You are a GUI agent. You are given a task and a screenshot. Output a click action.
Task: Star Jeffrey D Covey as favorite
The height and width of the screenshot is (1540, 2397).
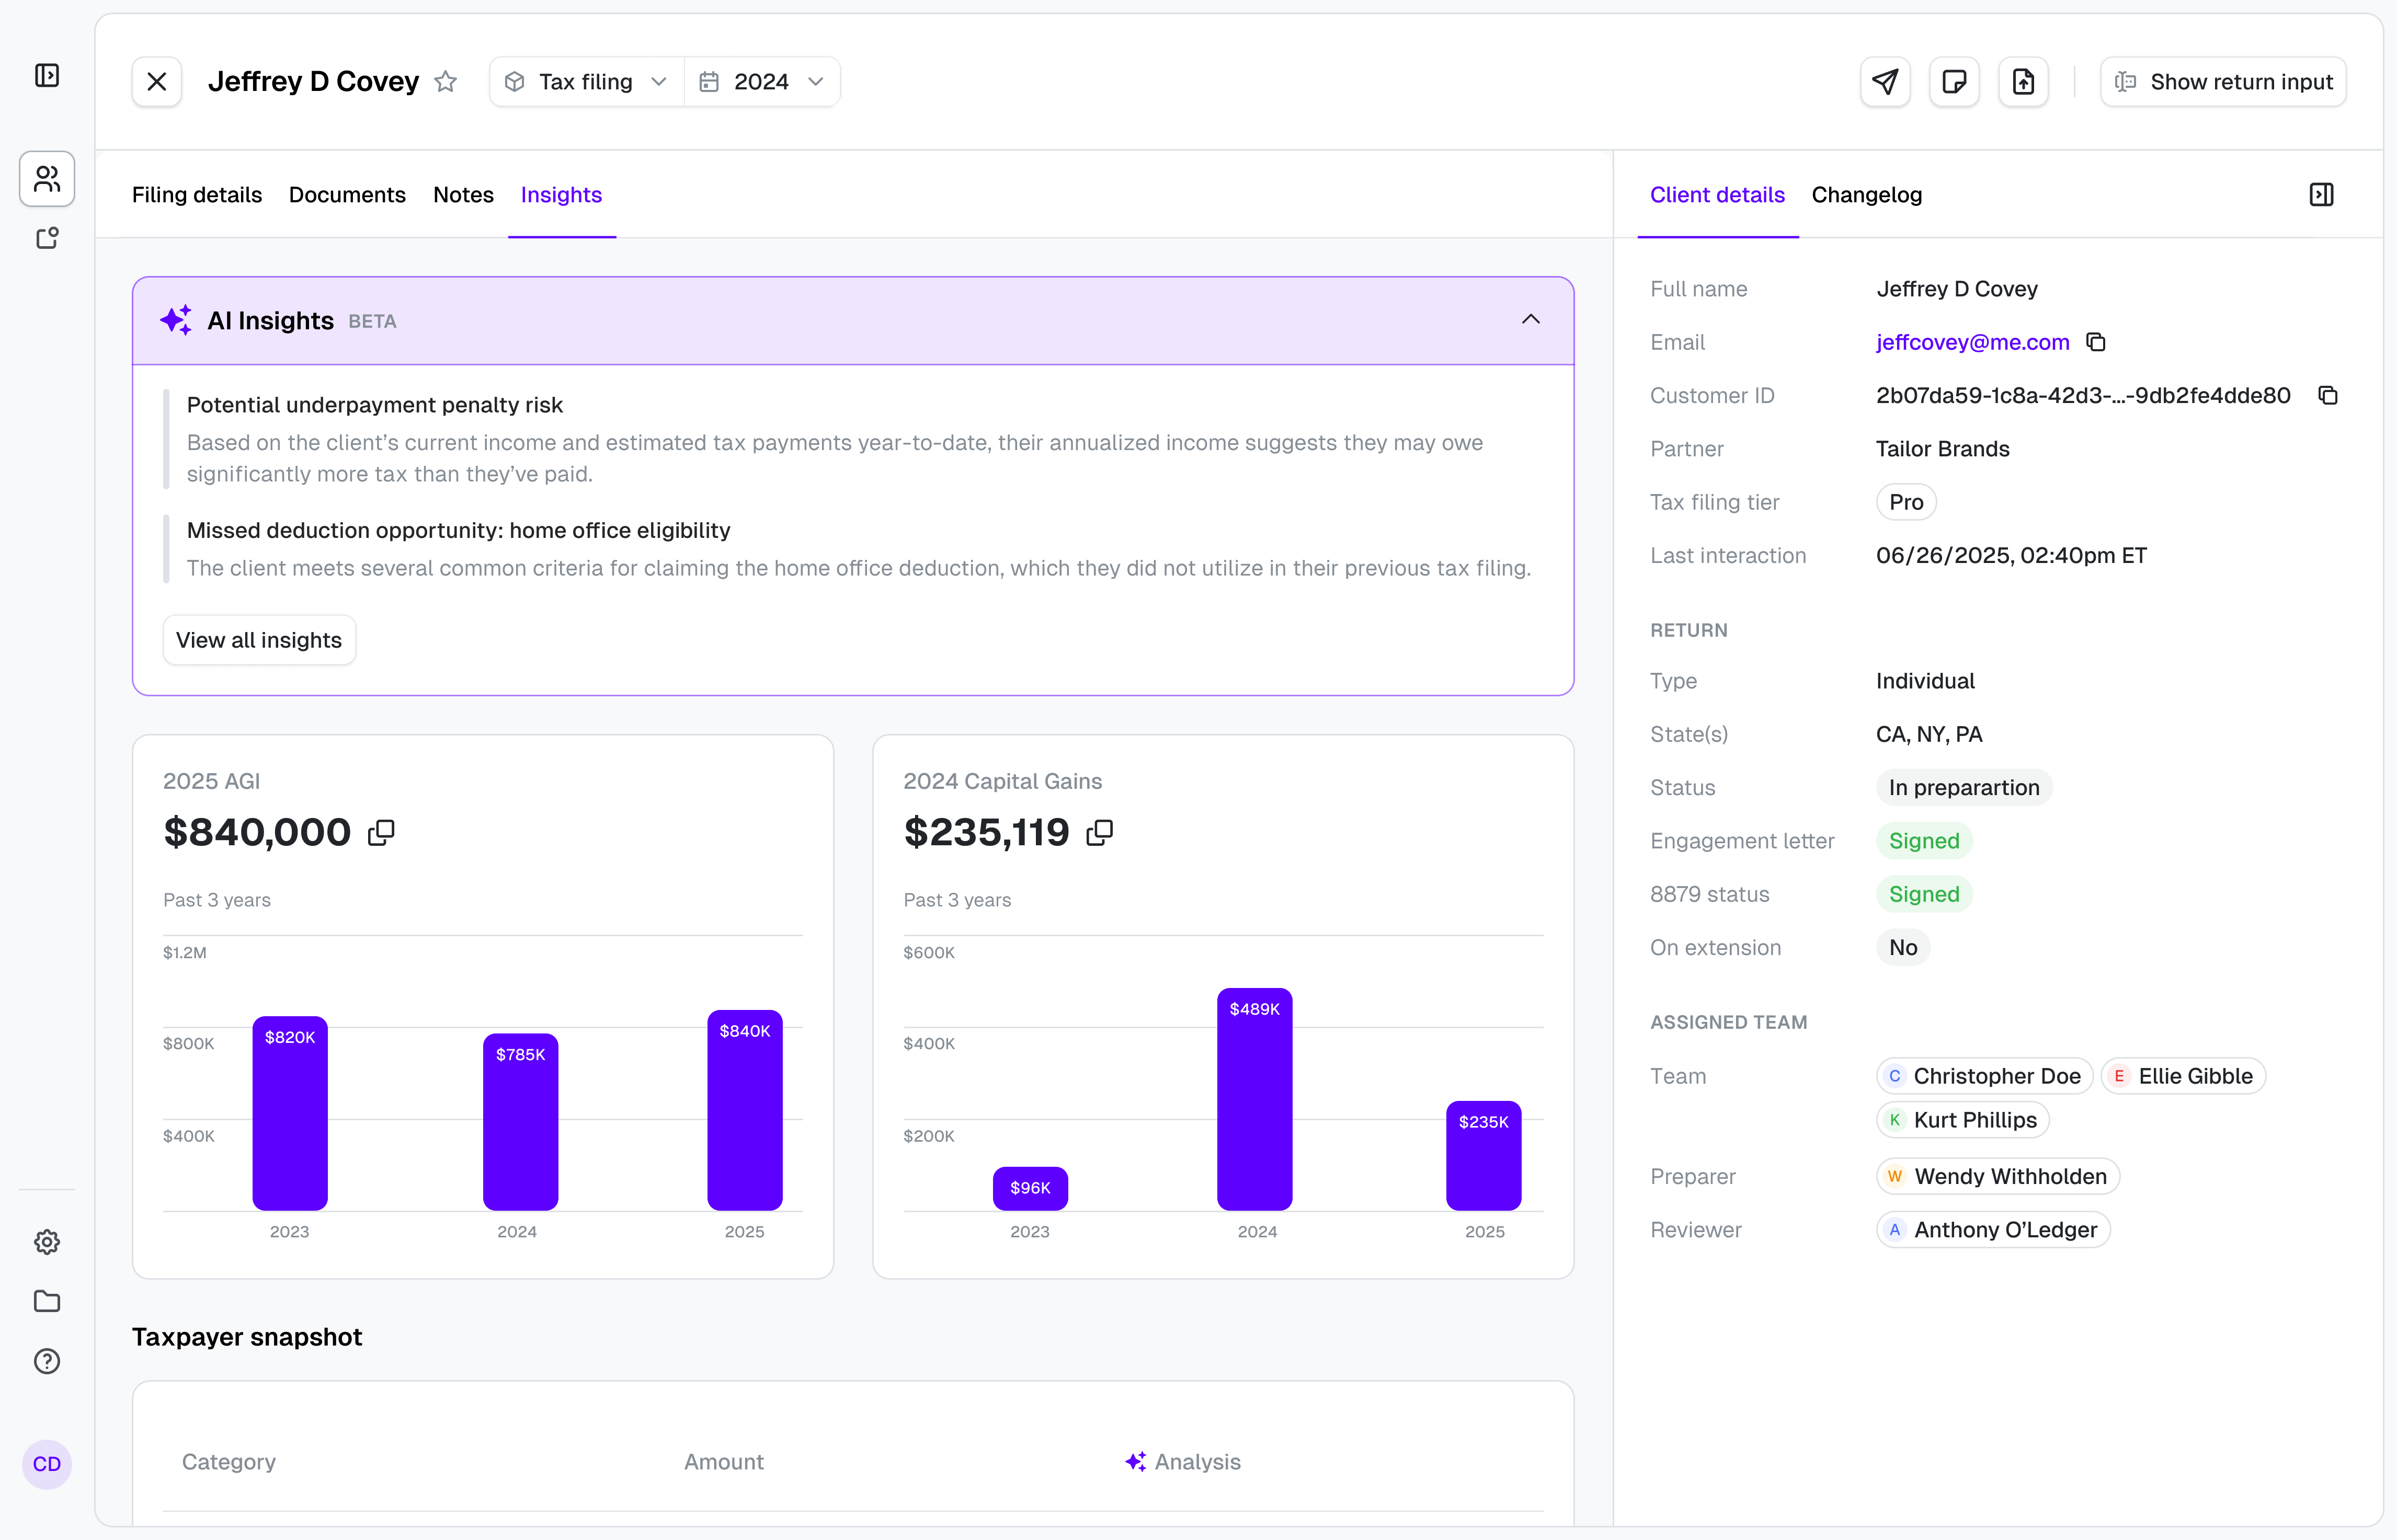pos(446,82)
